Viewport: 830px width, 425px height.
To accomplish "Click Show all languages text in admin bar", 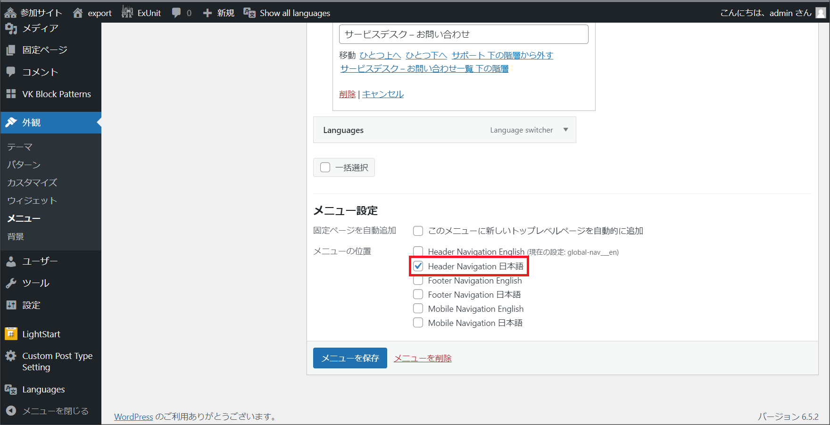I will coord(295,13).
